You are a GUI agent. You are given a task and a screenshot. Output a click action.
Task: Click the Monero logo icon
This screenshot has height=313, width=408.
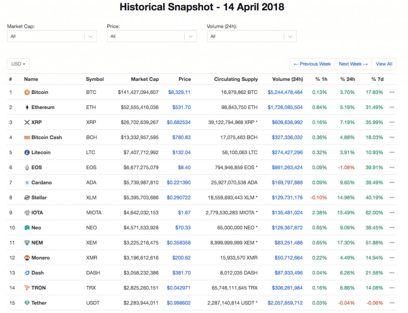click(27, 258)
